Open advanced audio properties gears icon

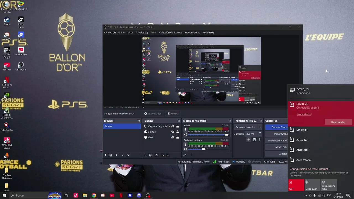(x=185, y=155)
